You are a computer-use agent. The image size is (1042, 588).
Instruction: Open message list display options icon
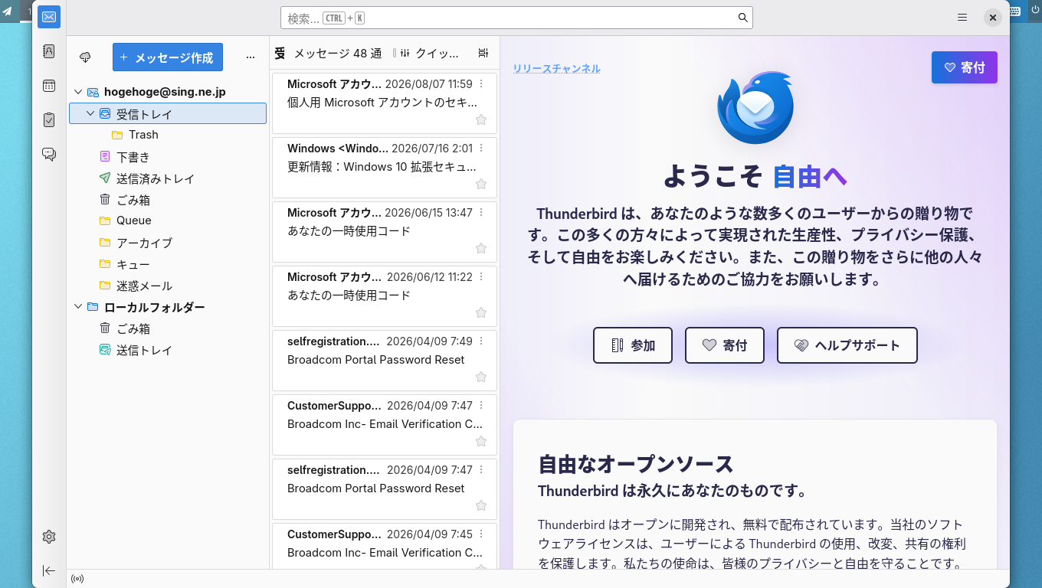tap(483, 53)
